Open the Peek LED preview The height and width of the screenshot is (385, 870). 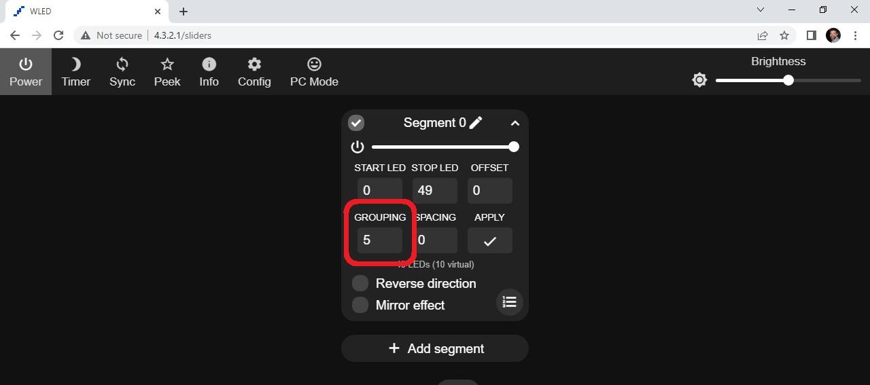[x=167, y=71]
